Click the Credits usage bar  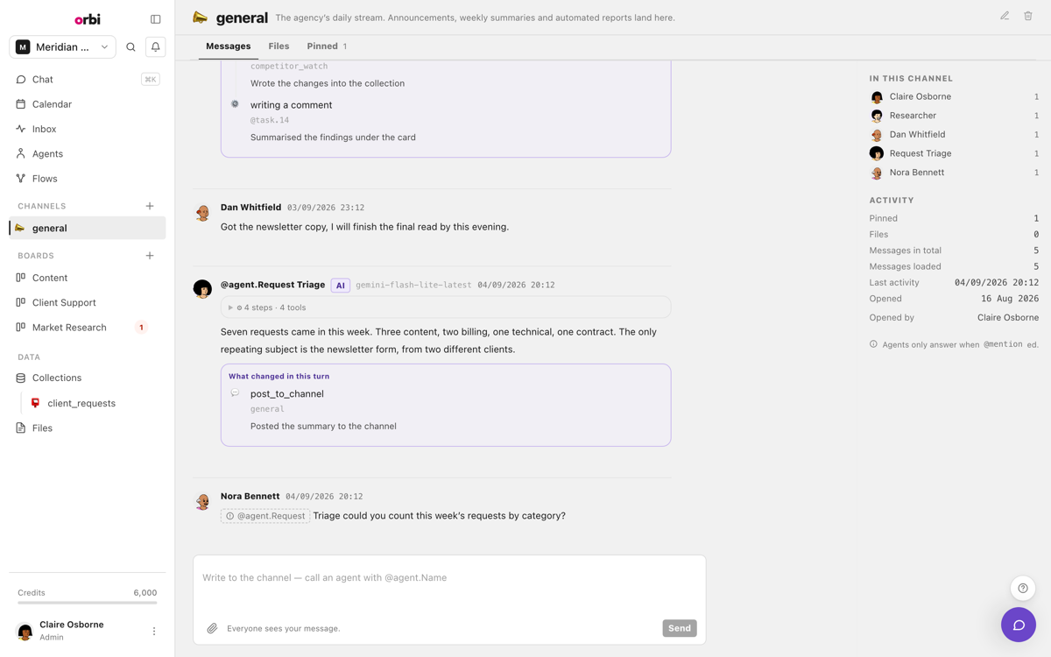pyautogui.click(x=88, y=603)
